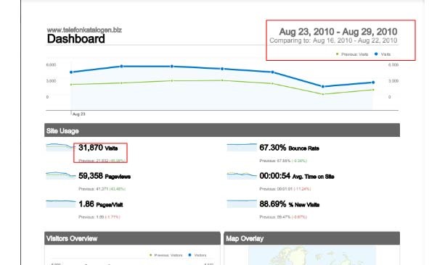Click the lowest data point on Visits line
Viewport: 445px width, 265px height.
pyautogui.click(x=323, y=86)
